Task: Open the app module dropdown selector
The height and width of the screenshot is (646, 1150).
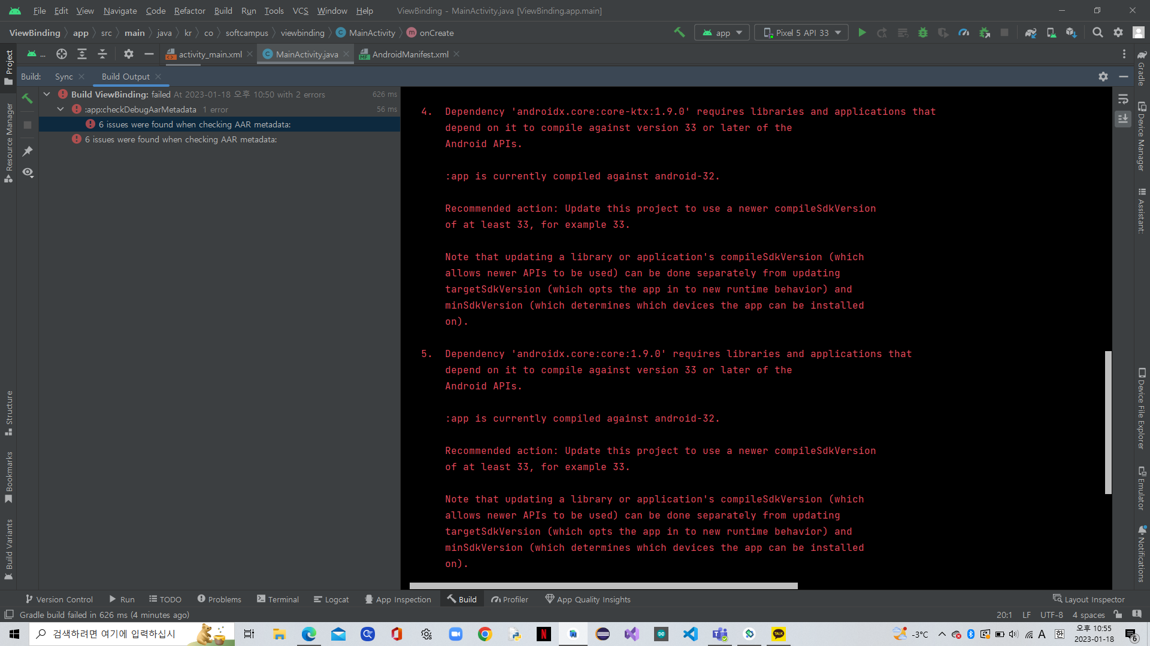Action: click(719, 32)
